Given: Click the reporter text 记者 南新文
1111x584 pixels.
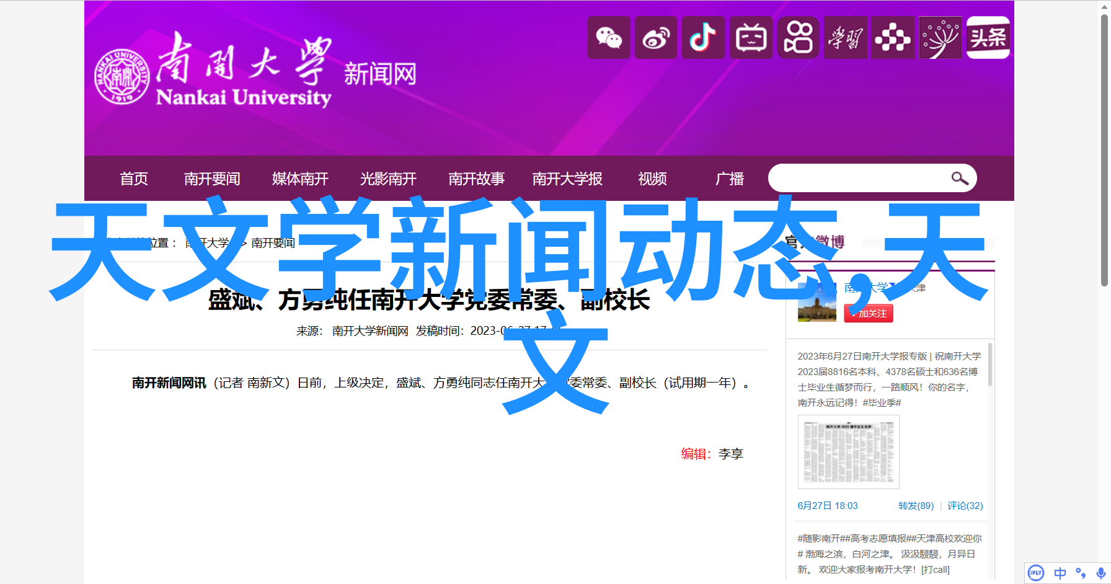Looking at the screenshot, I should (x=252, y=383).
